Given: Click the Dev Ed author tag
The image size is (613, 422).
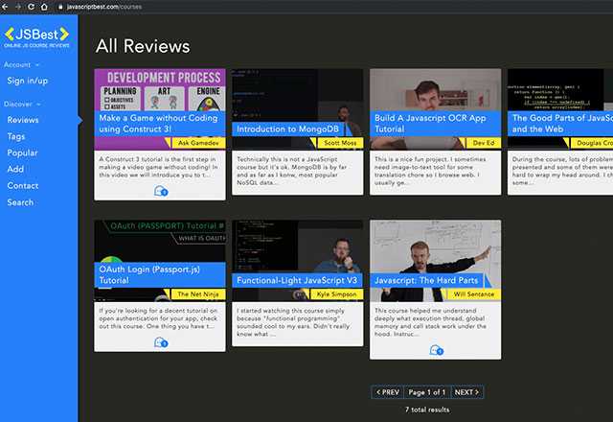Looking at the screenshot, I should pyautogui.click(x=483, y=143).
